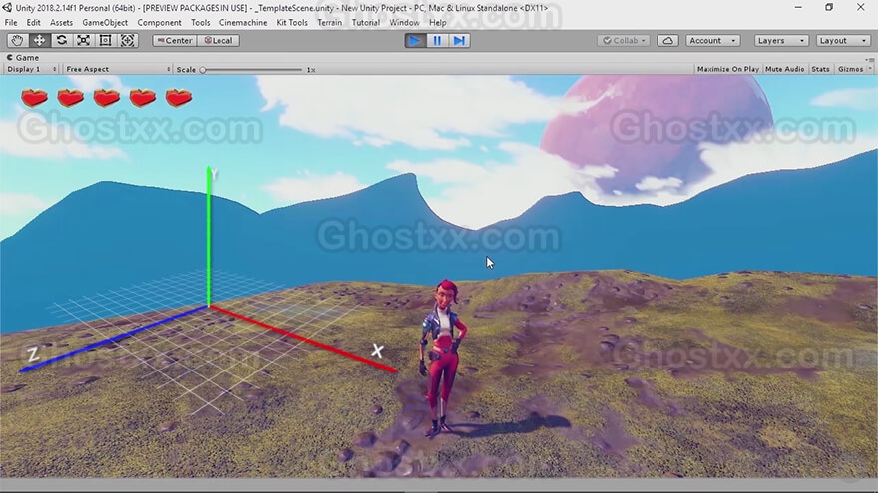
Task: Toggle pivot mode with the Center button
Action: 175,40
